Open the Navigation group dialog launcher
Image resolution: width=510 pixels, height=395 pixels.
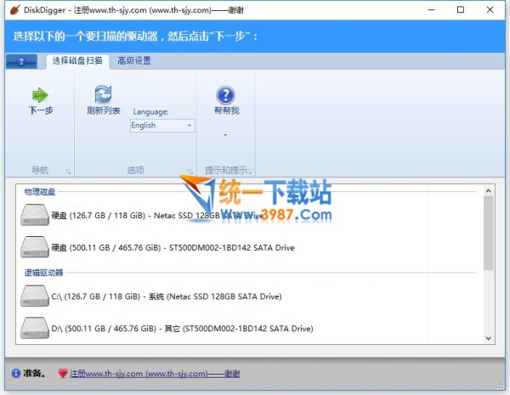(68, 172)
